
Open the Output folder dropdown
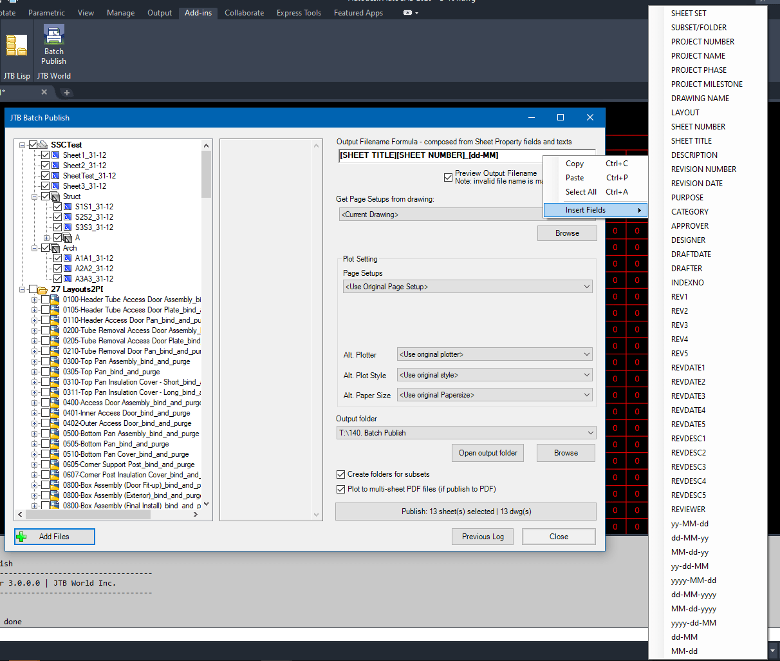point(466,433)
